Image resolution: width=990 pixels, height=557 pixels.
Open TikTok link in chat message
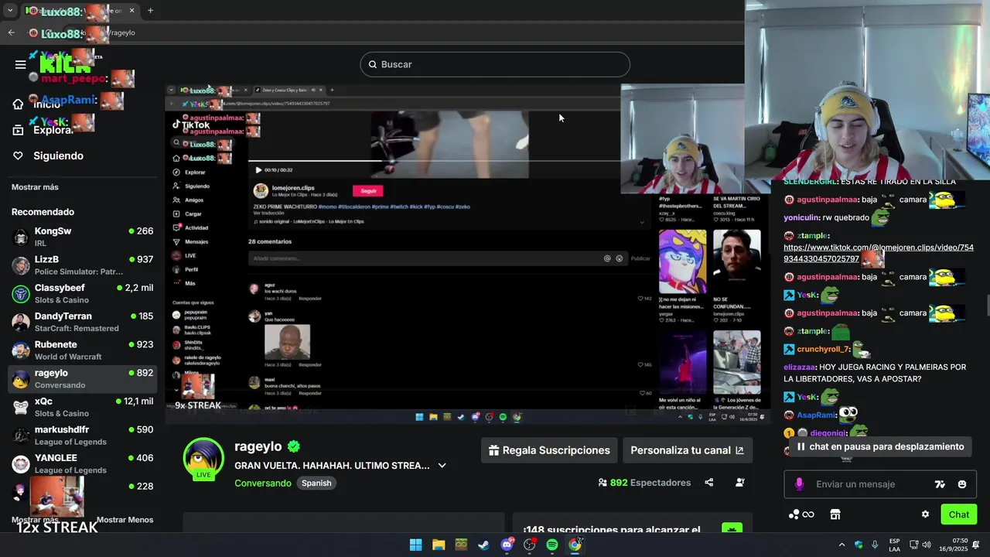pyautogui.click(x=879, y=253)
